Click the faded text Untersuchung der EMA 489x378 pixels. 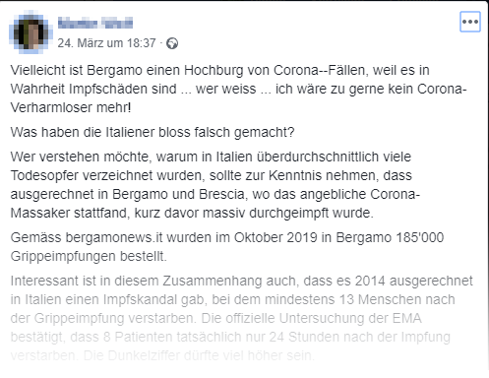click(350, 318)
